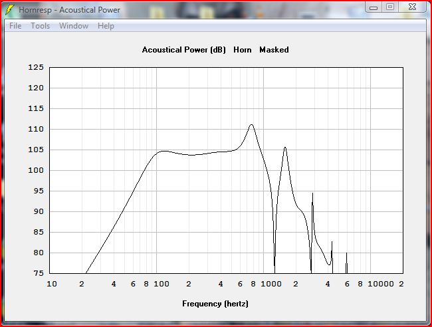Click the second response peak near 1600 Hz
The height and width of the screenshot is (327, 432).
pos(285,148)
